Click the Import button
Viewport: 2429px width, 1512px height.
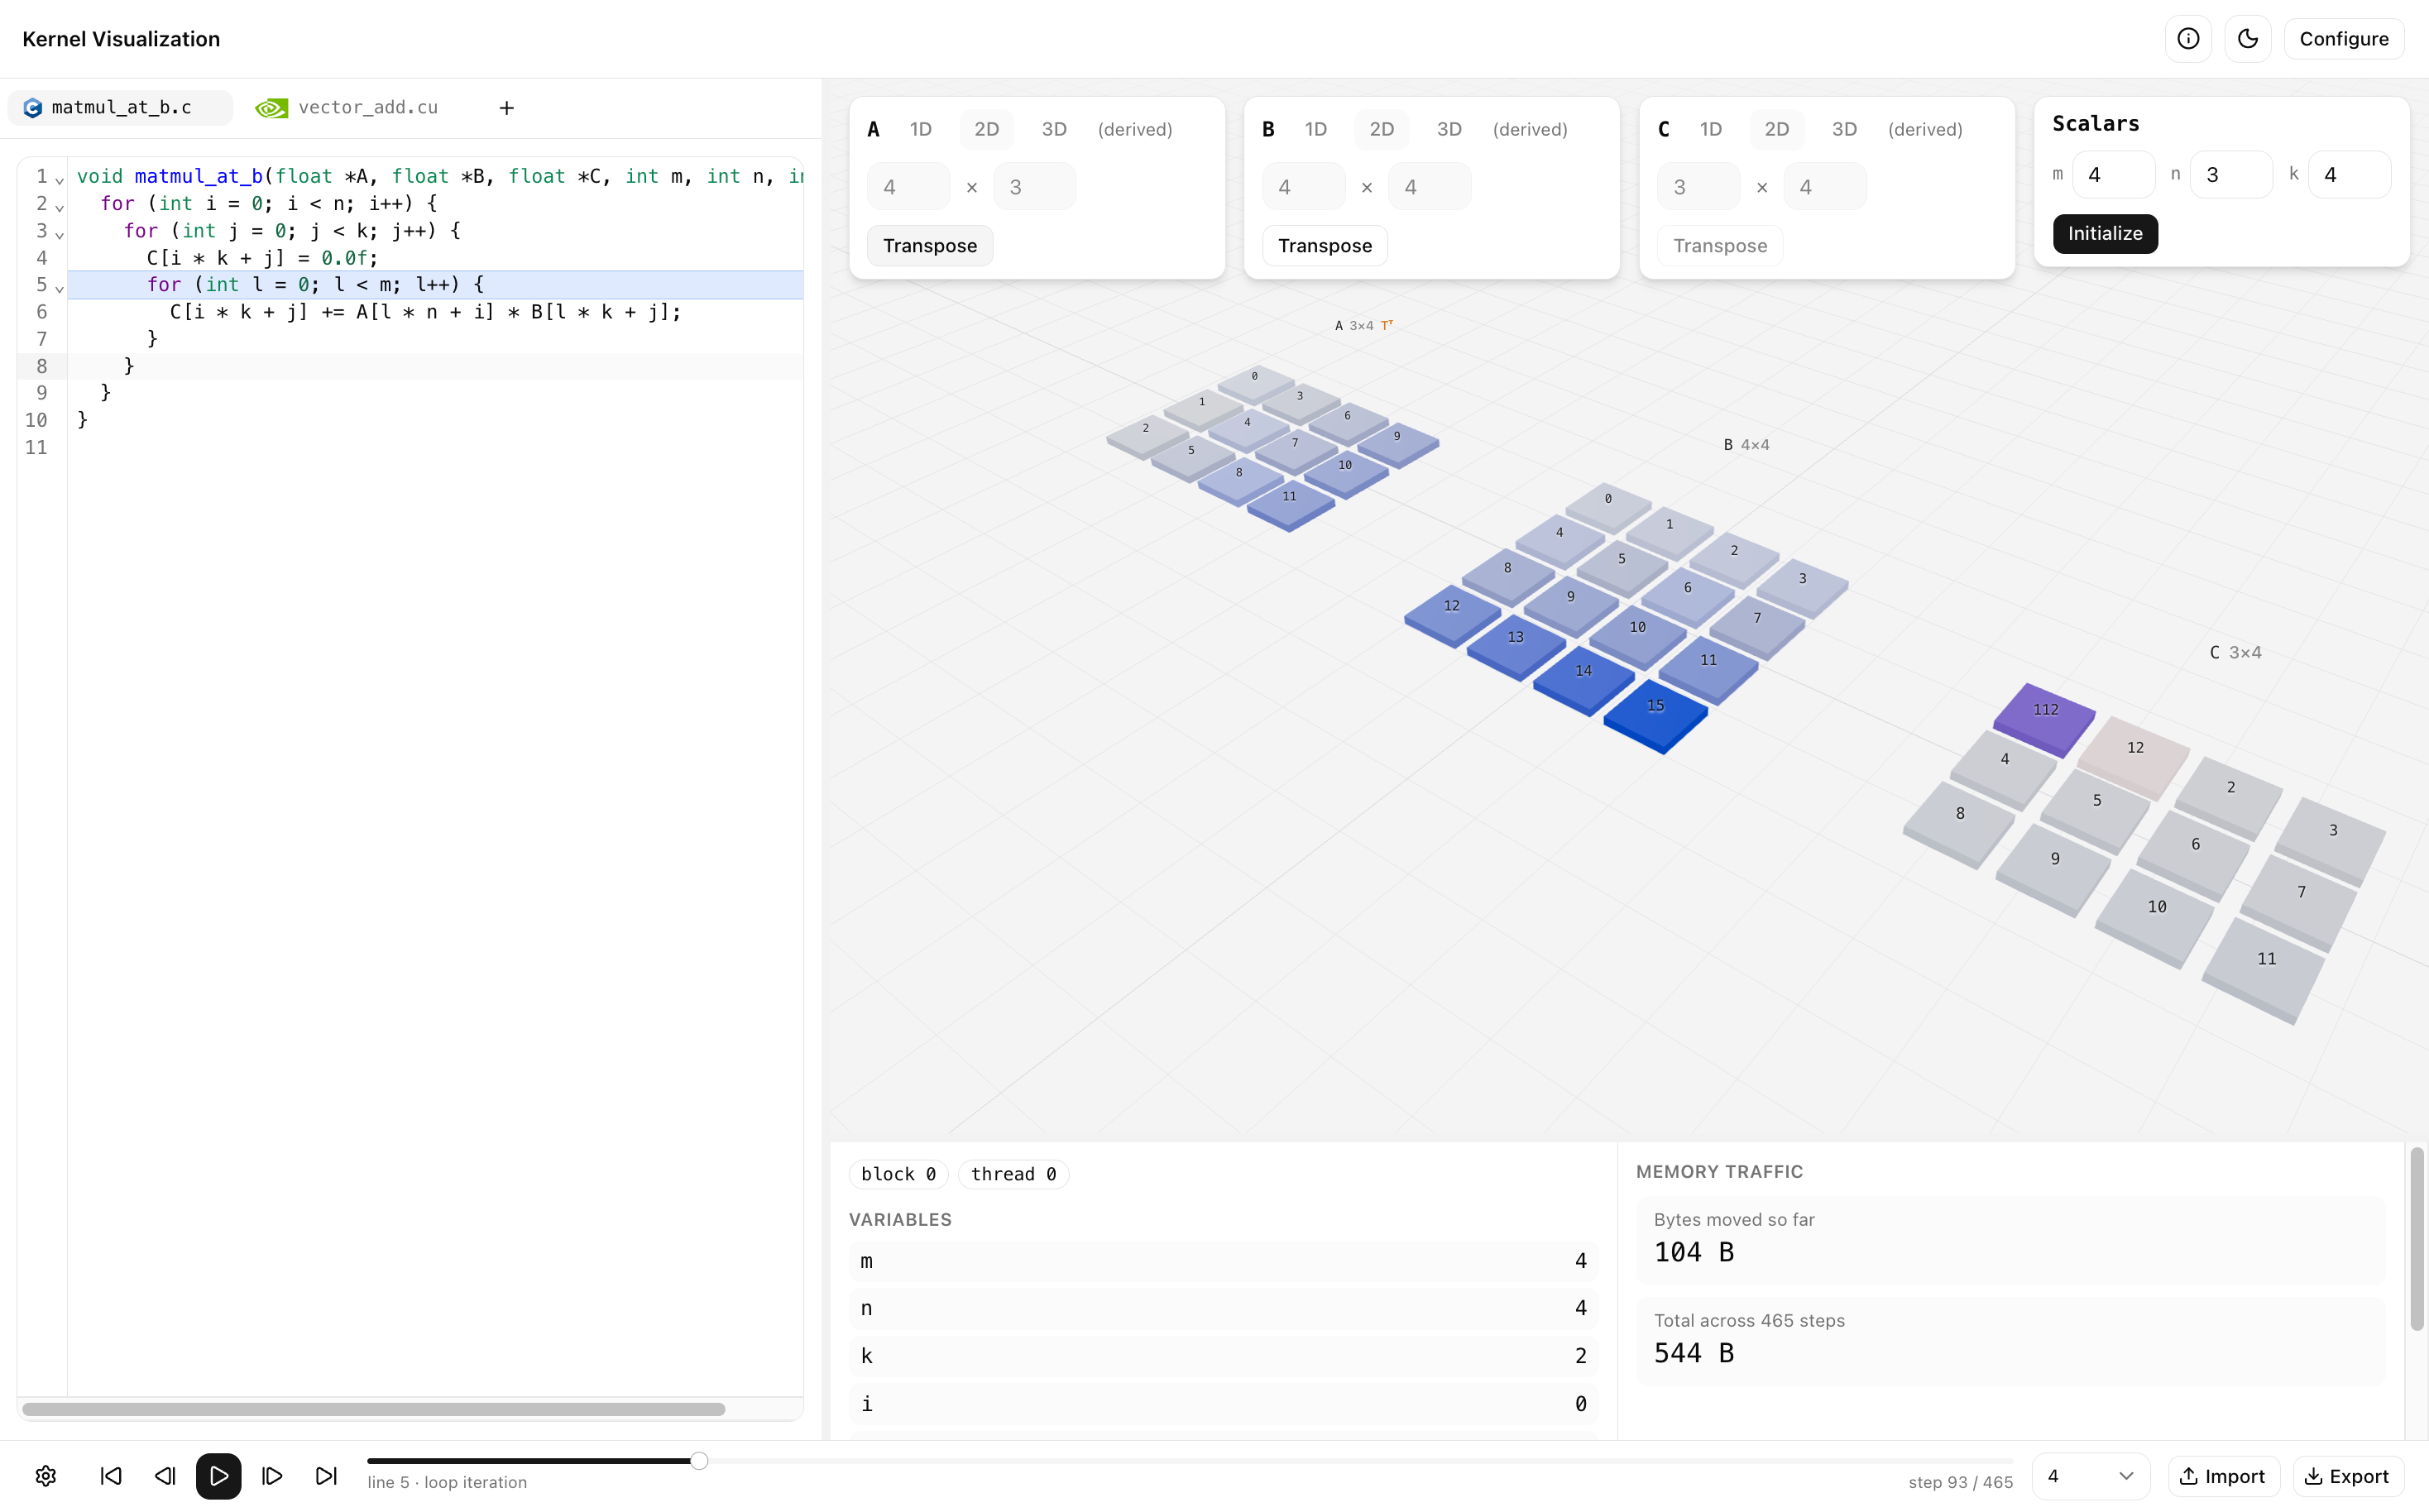[2223, 1476]
